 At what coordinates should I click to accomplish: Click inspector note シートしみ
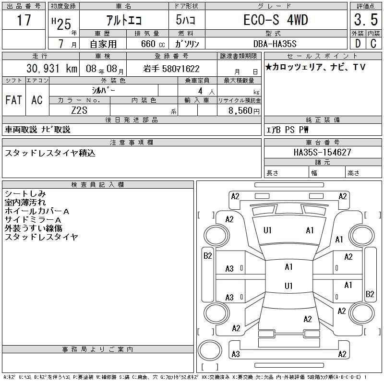pos(25,194)
